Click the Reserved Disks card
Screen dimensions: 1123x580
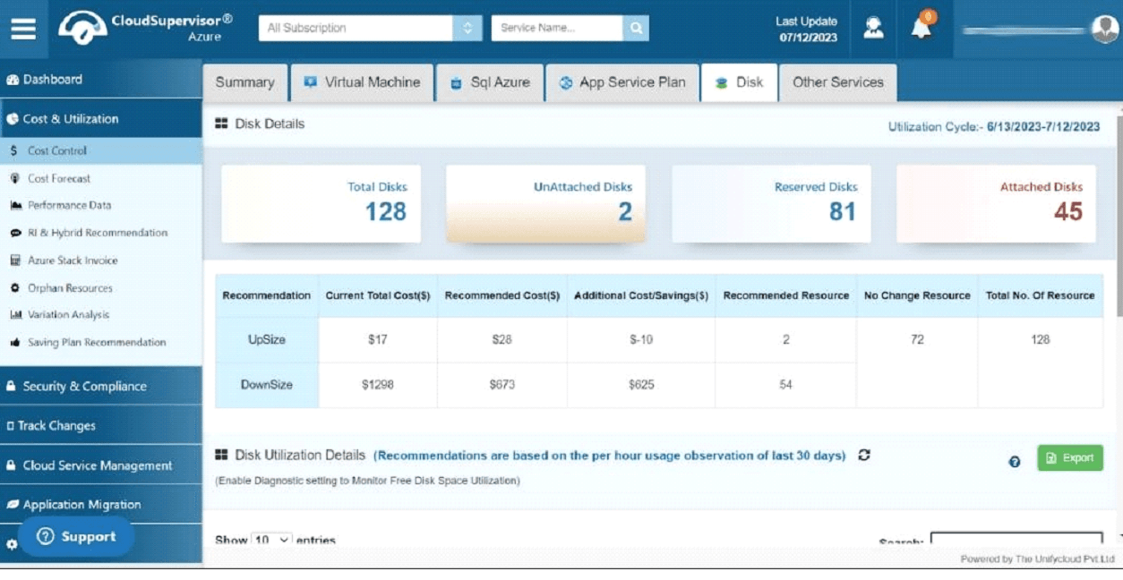pos(771,203)
